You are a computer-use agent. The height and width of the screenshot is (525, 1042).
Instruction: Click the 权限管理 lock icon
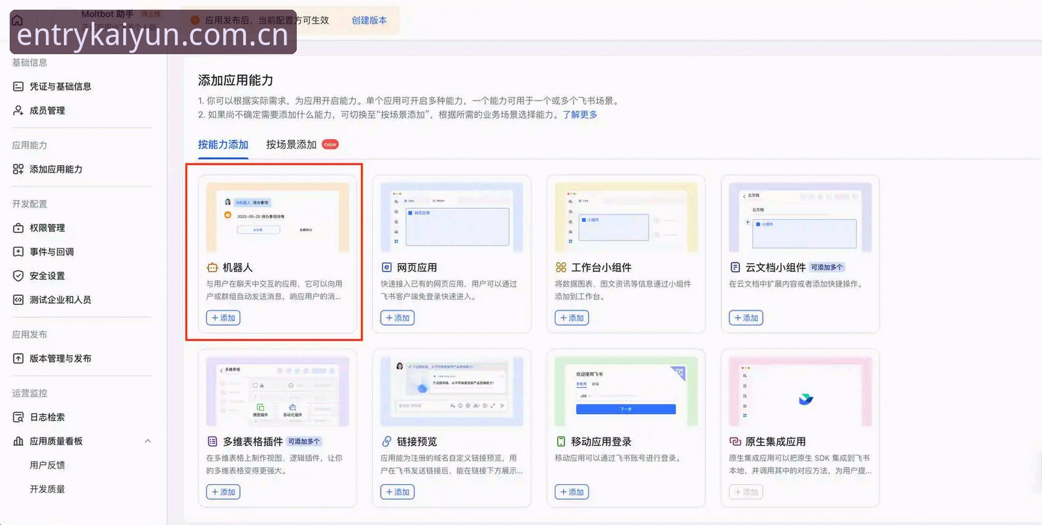click(18, 228)
